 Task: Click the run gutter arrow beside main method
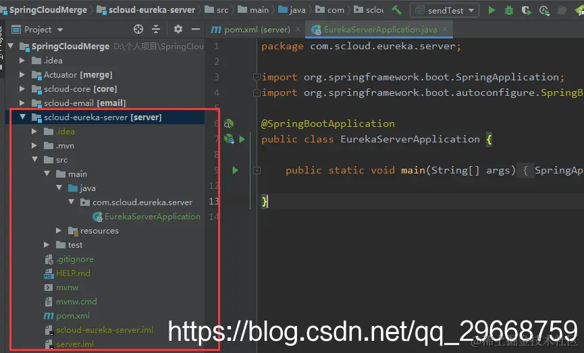click(235, 170)
